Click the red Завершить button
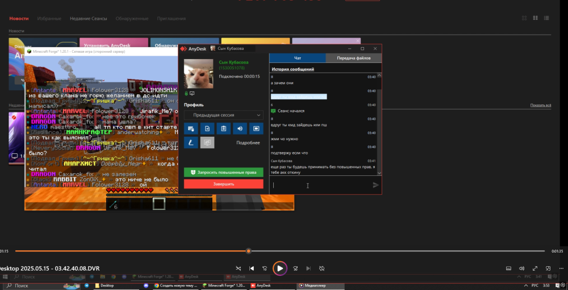 pyautogui.click(x=223, y=184)
